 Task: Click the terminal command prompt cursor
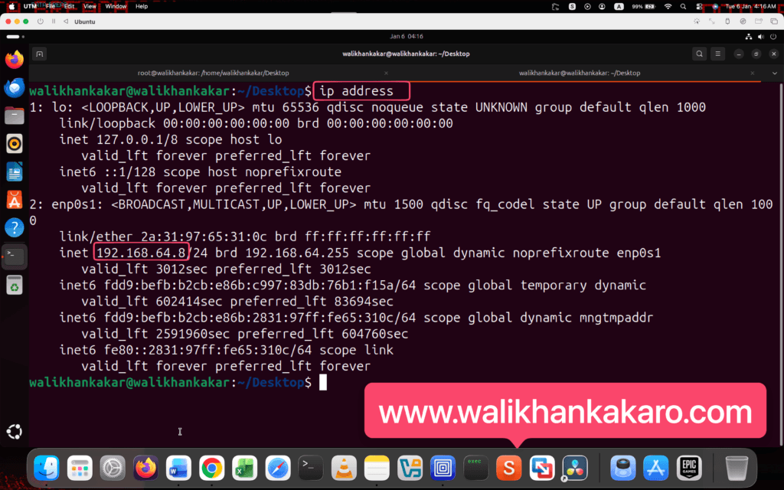323,382
